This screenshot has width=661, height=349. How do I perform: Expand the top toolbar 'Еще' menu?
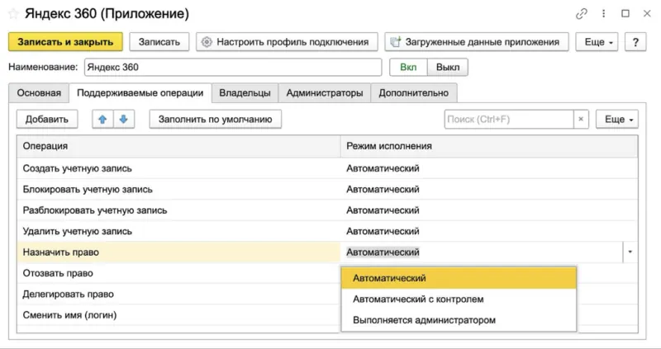[597, 42]
